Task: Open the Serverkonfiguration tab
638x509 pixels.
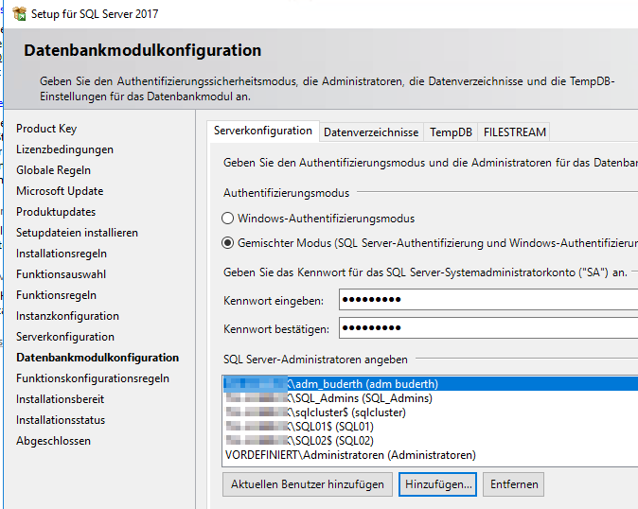Action: click(263, 131)
